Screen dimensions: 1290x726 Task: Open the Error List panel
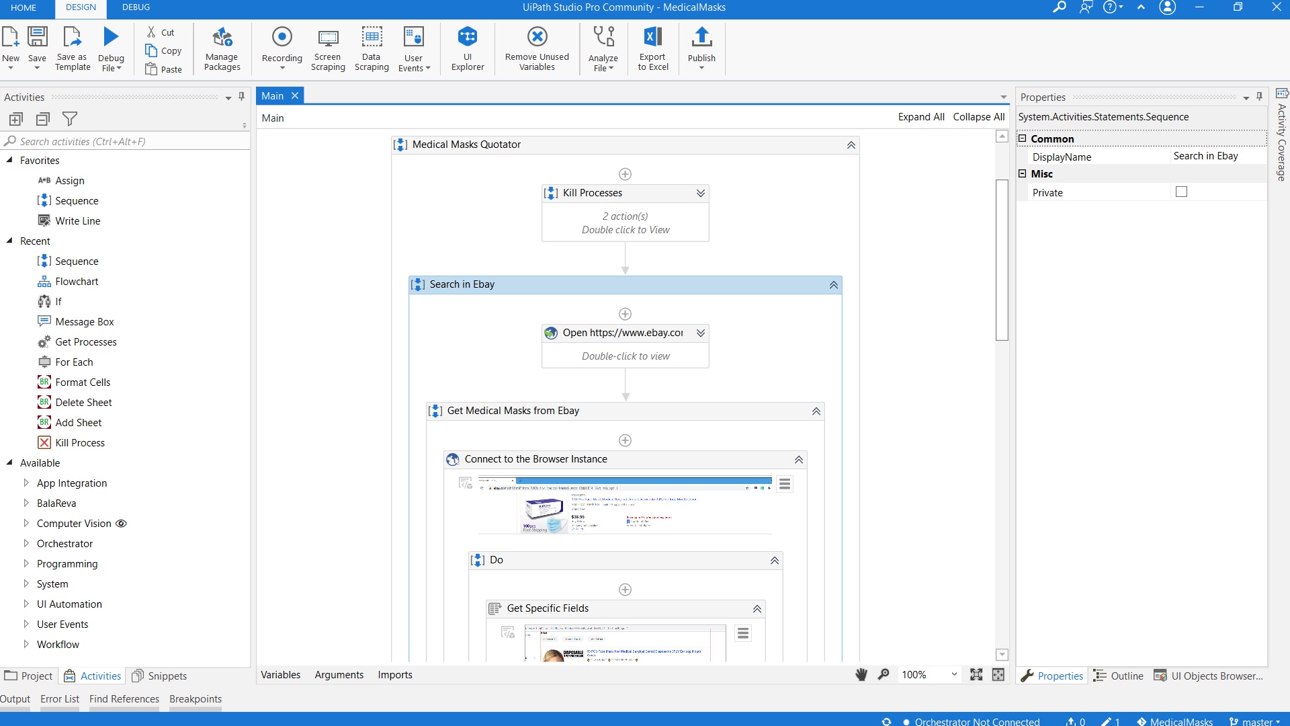pos(60,698)
